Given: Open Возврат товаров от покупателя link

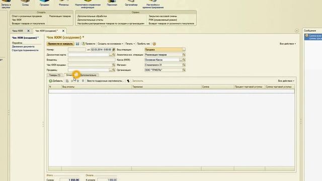Looking at the screenshot, I should (28, 24).
